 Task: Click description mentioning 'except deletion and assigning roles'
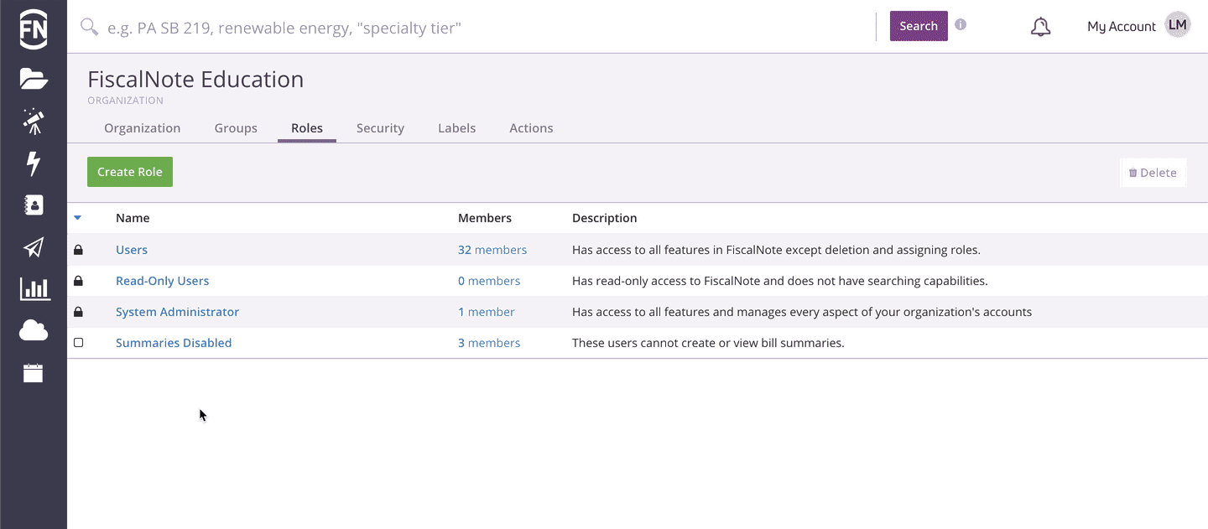pyautogui.click(x=776, y=250)
